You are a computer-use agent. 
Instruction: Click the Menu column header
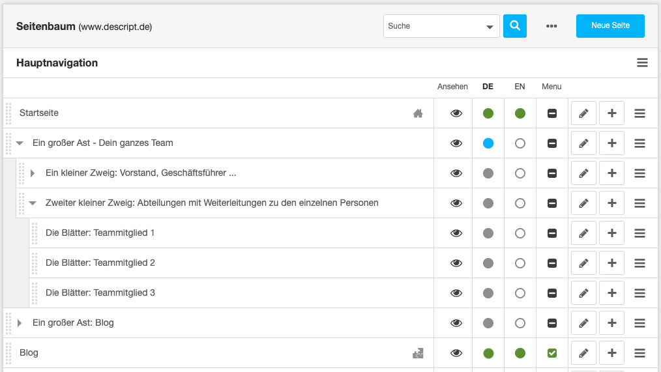(551, 87)
